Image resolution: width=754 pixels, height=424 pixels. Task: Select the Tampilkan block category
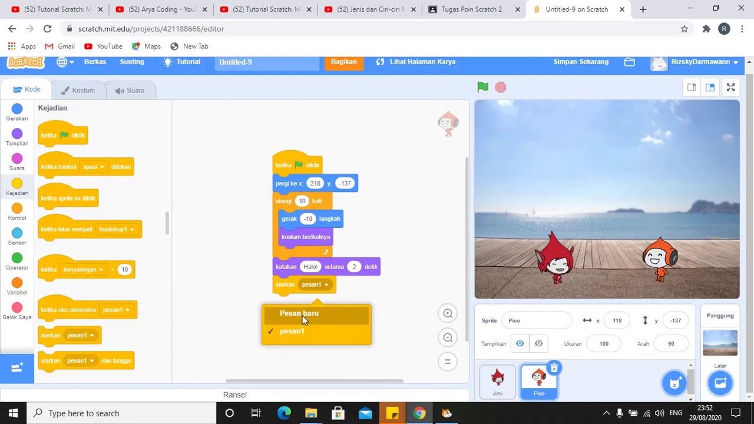tap(17, 137)
